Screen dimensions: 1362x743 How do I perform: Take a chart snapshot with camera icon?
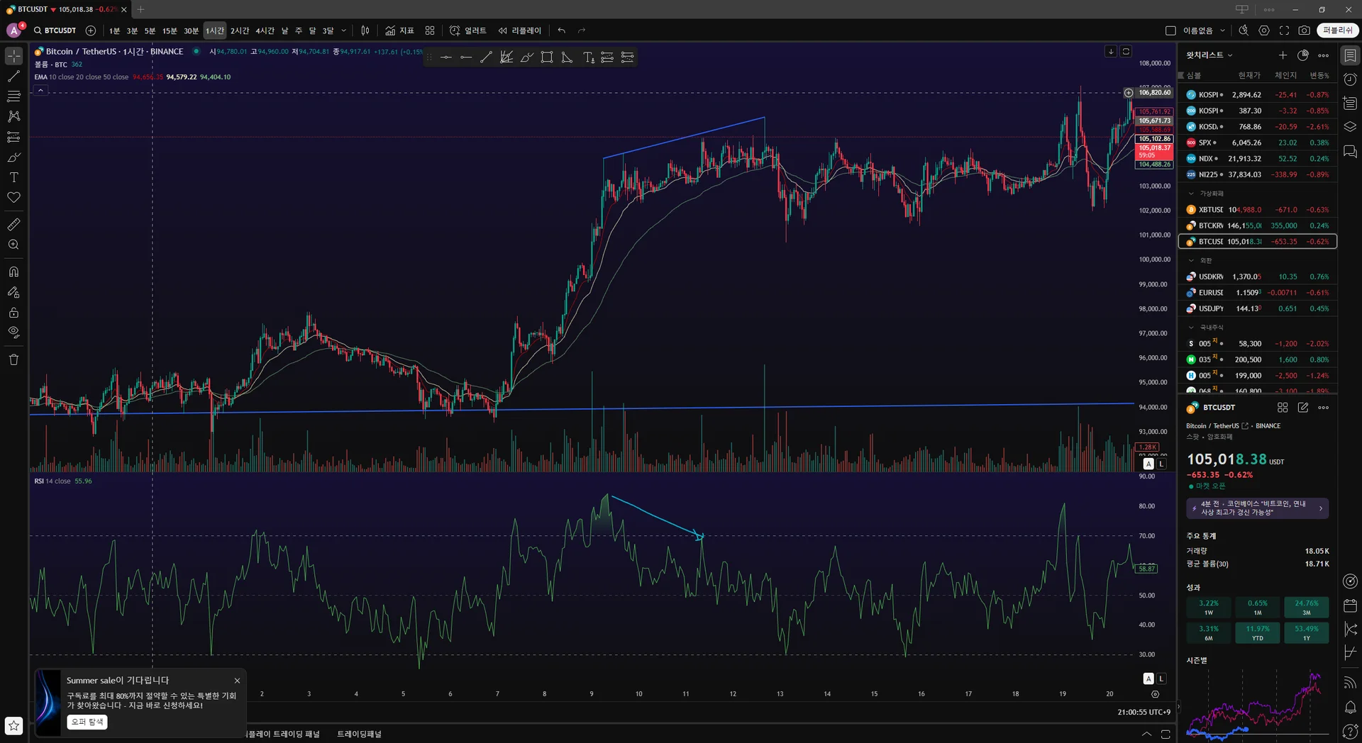coord(1304,30)
